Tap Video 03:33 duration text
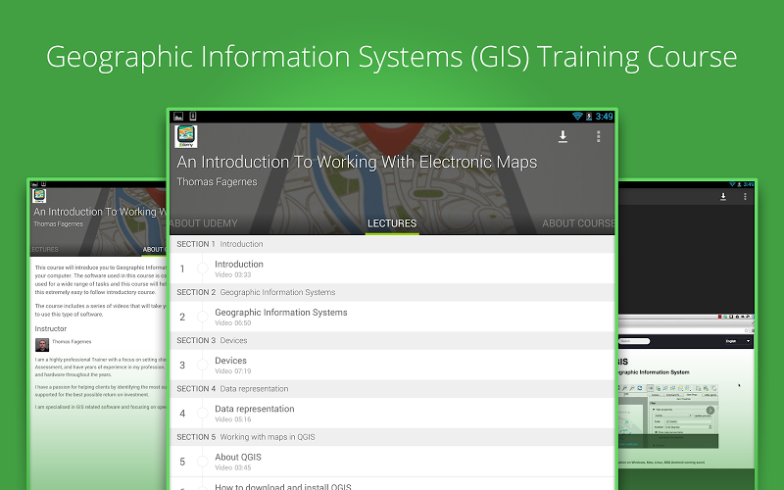 [233, 275]
